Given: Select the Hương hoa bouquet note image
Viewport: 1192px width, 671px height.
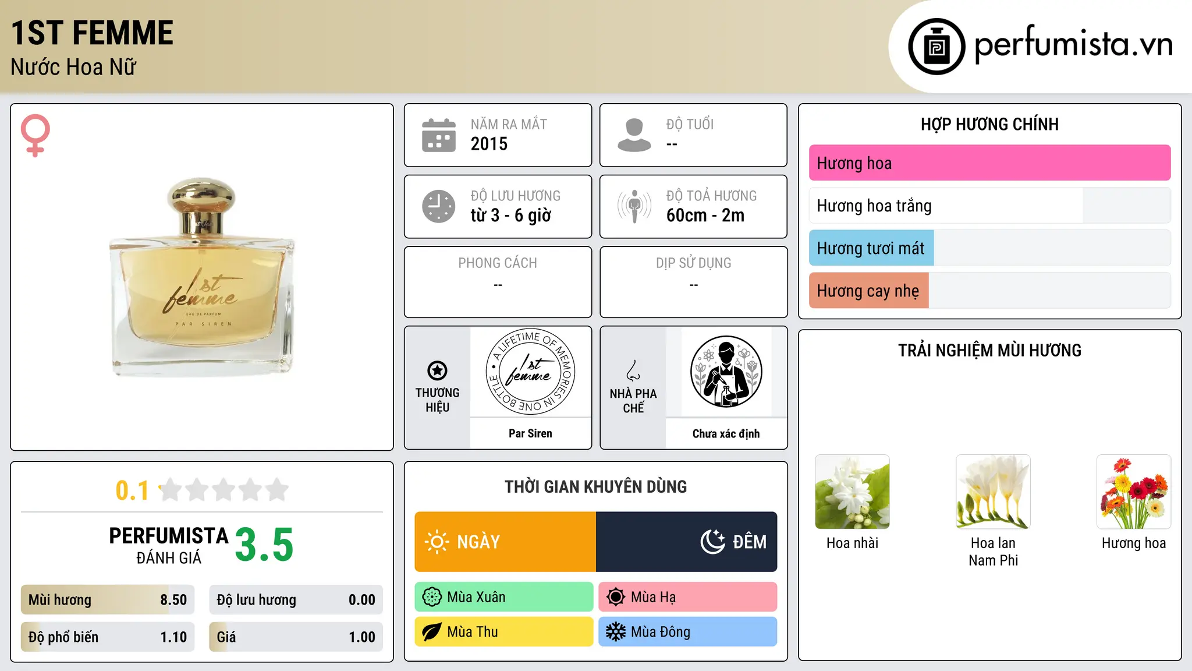Looking at the screenshot, I should point(1134,492).
